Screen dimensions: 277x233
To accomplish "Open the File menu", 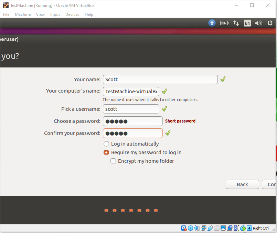I will click(x=6, y=14).
